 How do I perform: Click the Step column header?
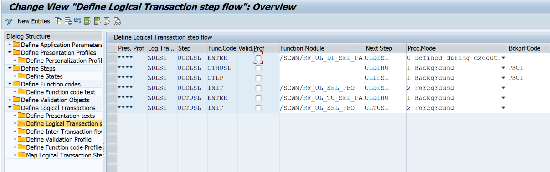(191, 48)
